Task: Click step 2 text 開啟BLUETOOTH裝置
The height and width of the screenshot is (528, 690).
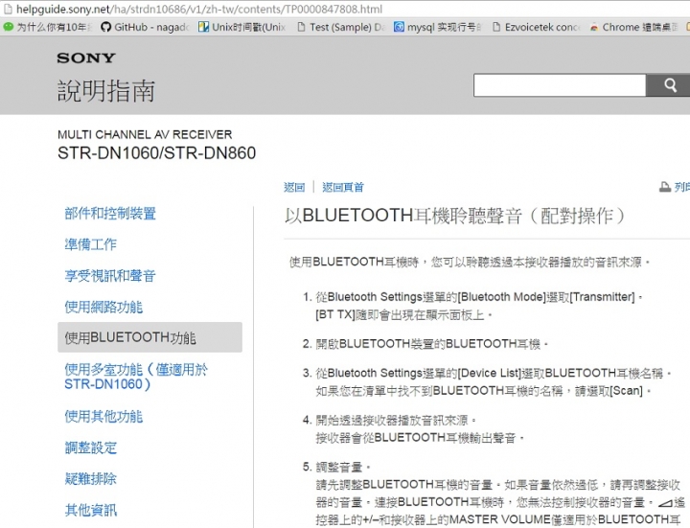Action: [x=431, y=344]
